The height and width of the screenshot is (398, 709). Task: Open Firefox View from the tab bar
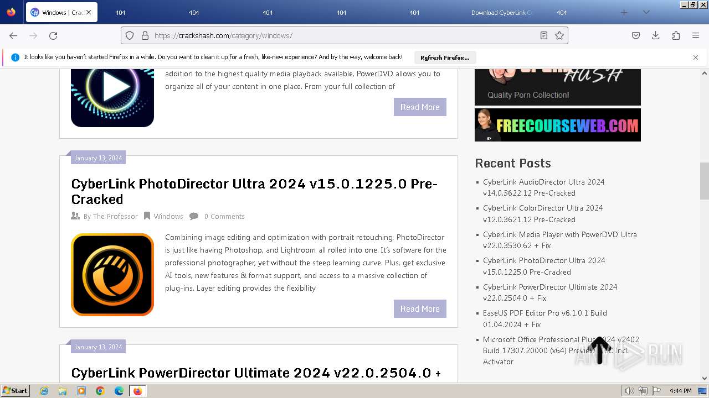tap(11, 12)
